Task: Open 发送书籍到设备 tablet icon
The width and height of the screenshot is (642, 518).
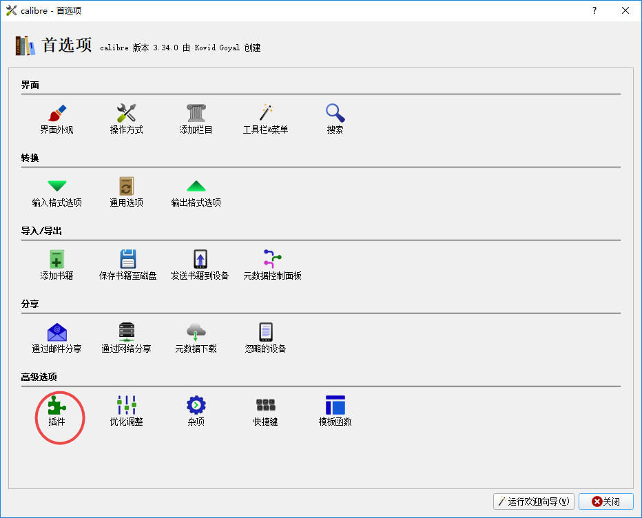Action: click(200, 259)
